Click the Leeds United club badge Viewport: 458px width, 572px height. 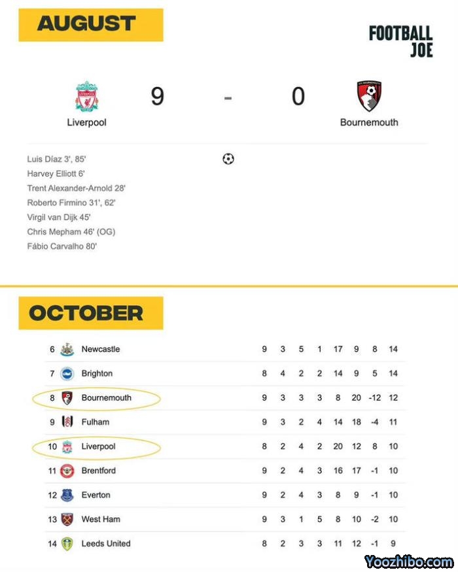[67, 543]
